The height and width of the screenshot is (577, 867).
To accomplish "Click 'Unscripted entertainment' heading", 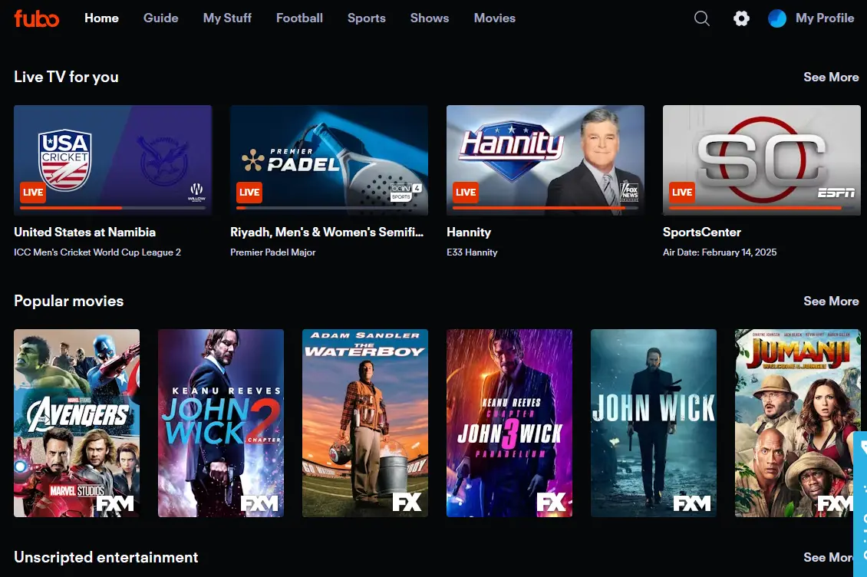I will [x=106, y=557].
